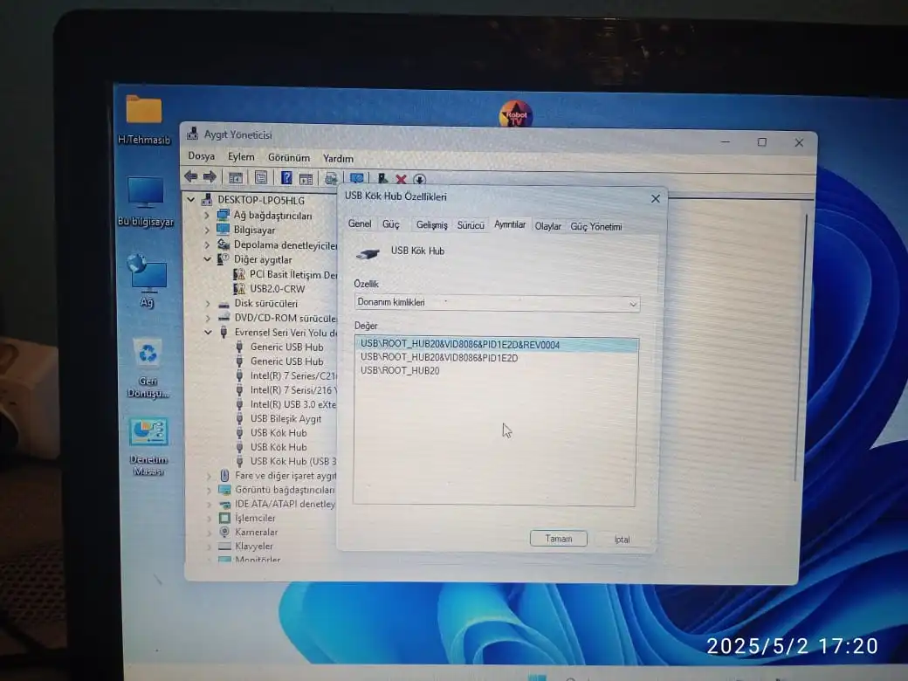Screen dimensions: 908x681
Task: Collapse the Diğer aygıtlar node
Action: coord(207,259)
